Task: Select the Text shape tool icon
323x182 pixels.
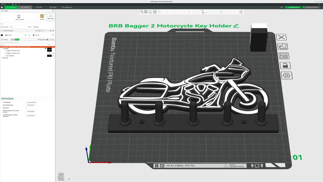Action: [203, 12]
